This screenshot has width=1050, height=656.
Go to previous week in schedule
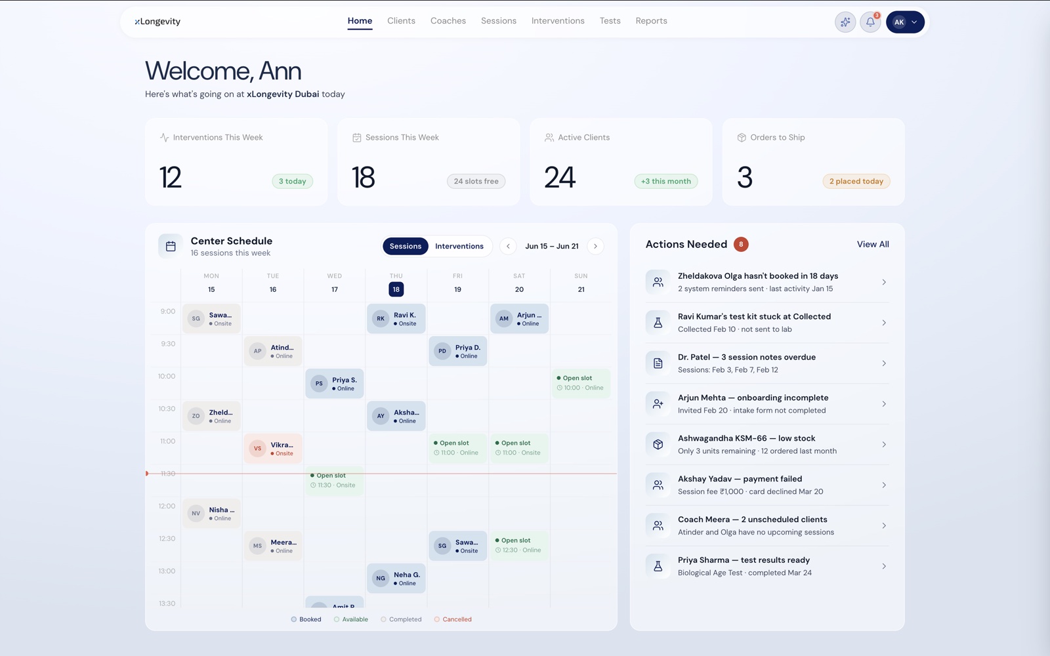tap(508, 246)
